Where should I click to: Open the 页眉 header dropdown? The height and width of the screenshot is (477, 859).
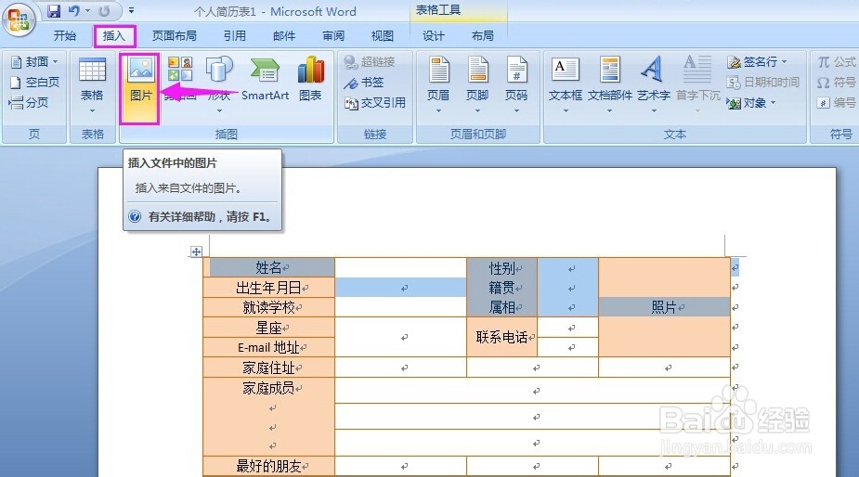(x=438, y=86)
